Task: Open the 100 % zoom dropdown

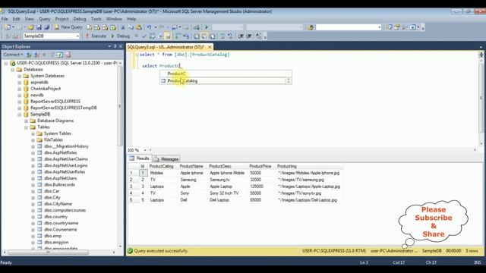Action: coord(145,150)
